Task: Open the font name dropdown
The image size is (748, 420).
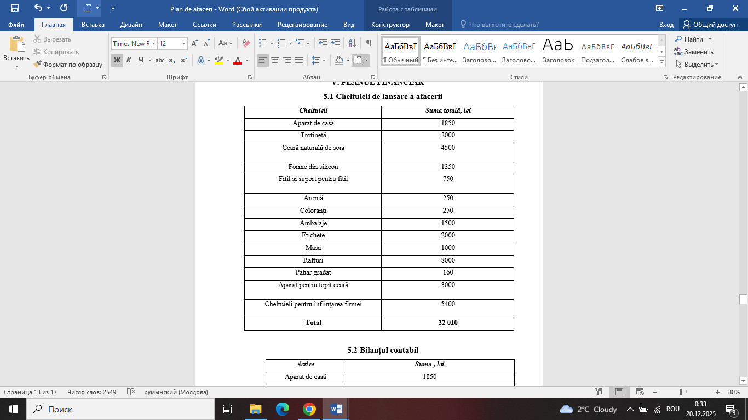Action: pos(154,44)
